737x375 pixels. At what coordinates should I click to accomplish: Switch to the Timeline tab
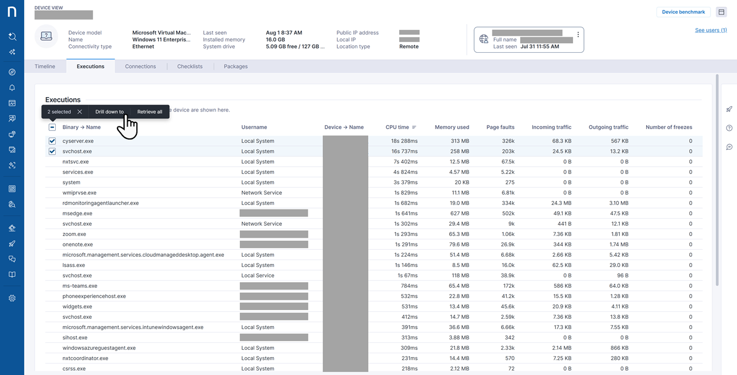coord(45,67)
